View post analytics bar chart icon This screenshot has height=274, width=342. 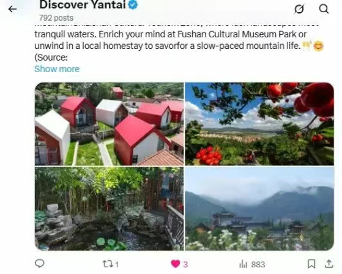point(243,264)
